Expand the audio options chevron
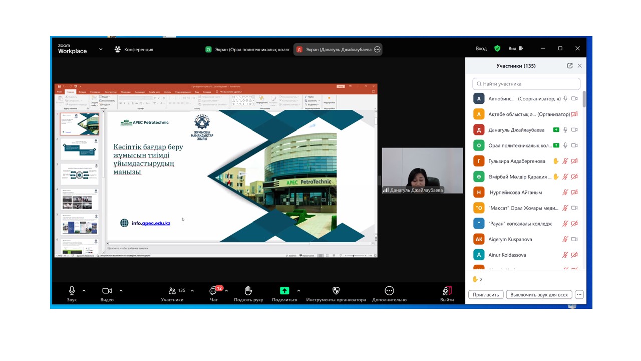 tap(84, 291)
